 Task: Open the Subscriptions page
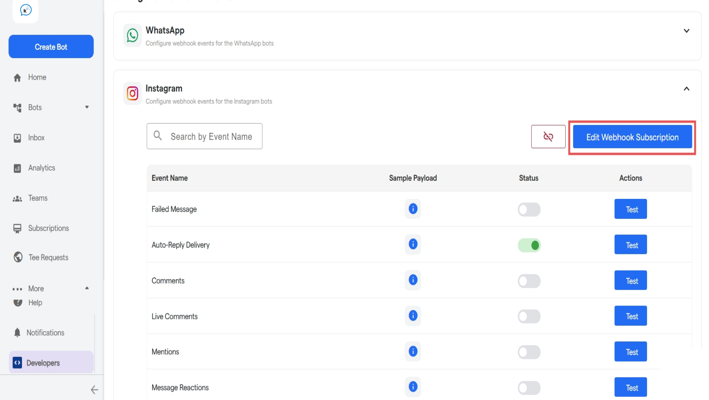(48, 228)
